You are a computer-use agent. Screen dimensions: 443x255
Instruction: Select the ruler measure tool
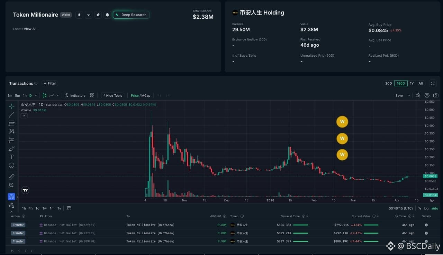coord(11,177)
